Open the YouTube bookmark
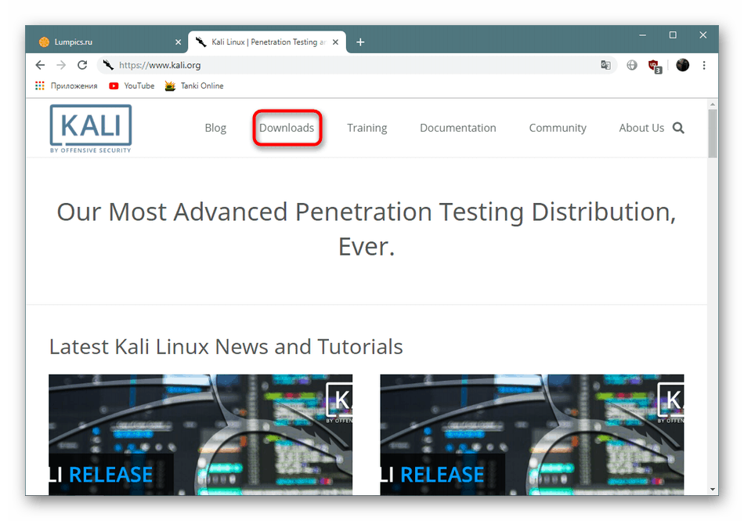Viewport: 744px width, 521px height. click(x=132, y=86)
